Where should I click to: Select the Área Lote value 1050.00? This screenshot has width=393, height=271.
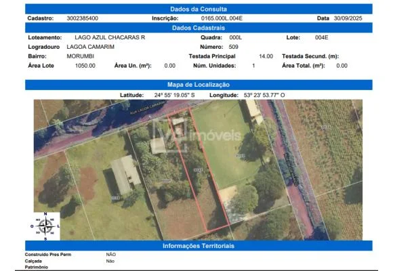pos(85,66)
